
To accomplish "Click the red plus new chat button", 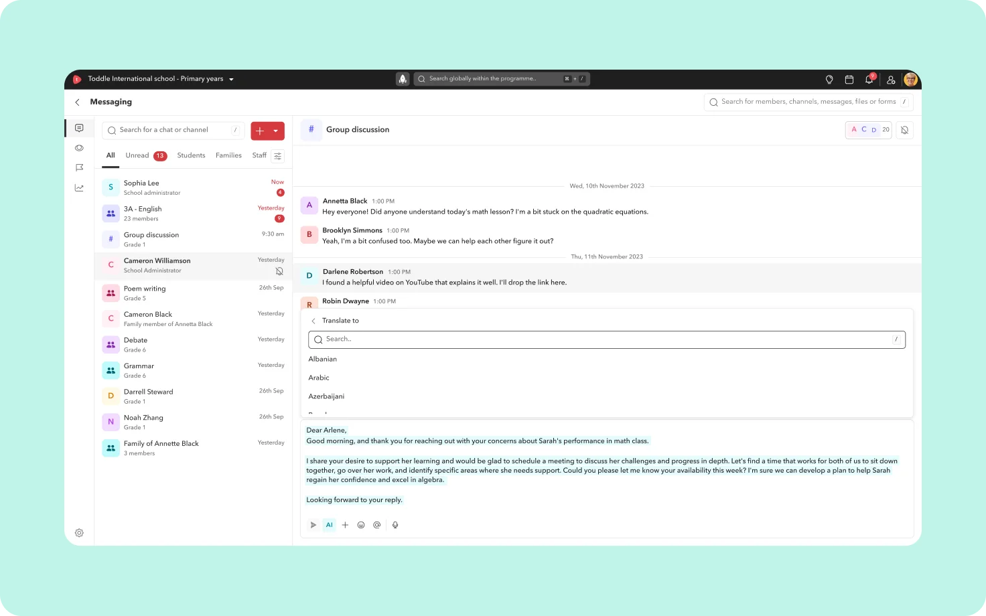I will (260, 131).
